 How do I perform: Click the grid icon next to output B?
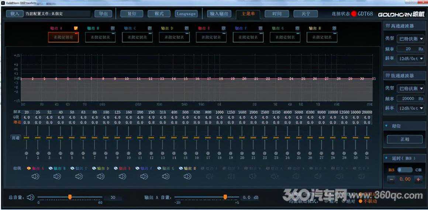[x=112, y=28]
